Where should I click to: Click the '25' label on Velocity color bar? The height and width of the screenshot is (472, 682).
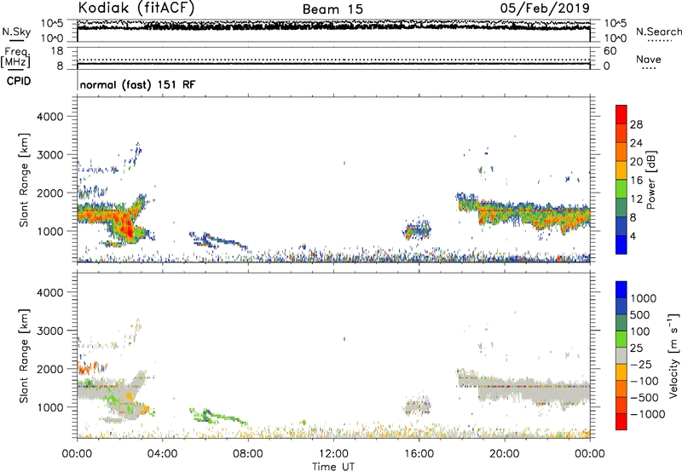point(636,348)
